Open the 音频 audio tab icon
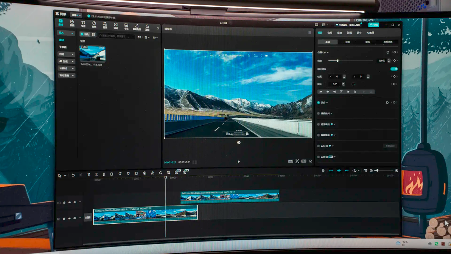The height and width of the screenshot is (254, 451). pos(72,23)
